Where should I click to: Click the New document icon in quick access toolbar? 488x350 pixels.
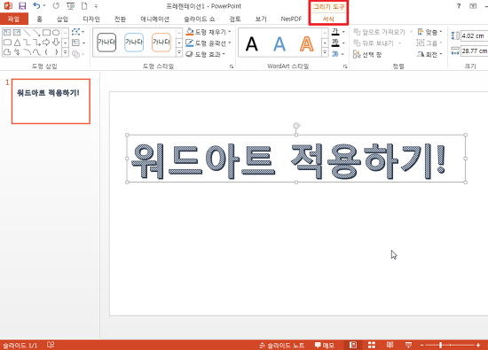tap(84, 6)
